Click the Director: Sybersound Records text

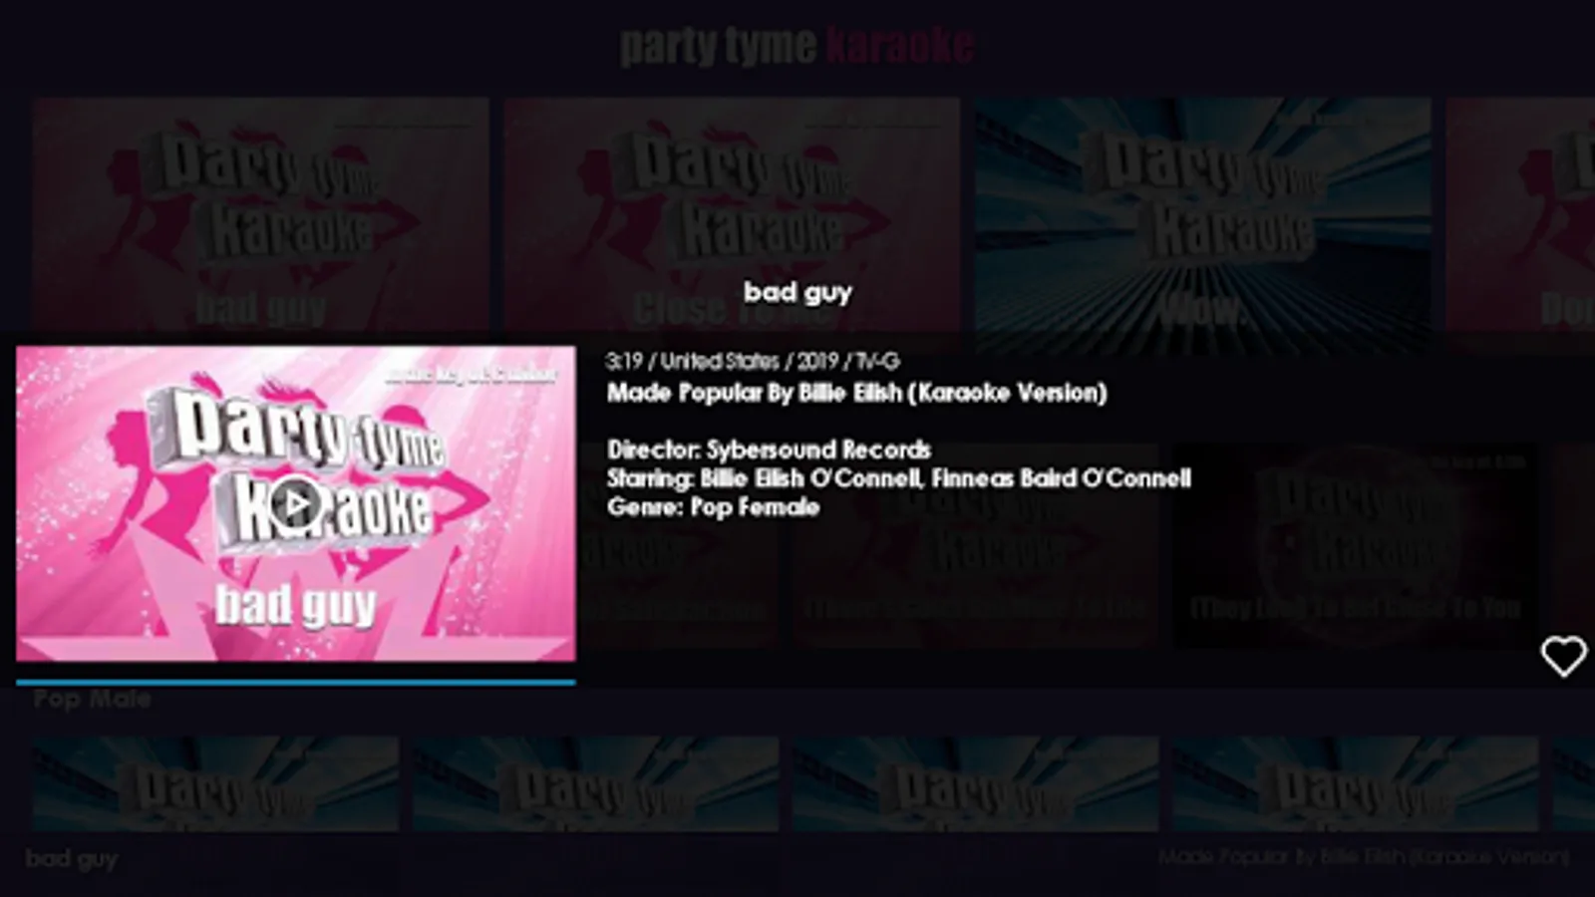[769, 449]
